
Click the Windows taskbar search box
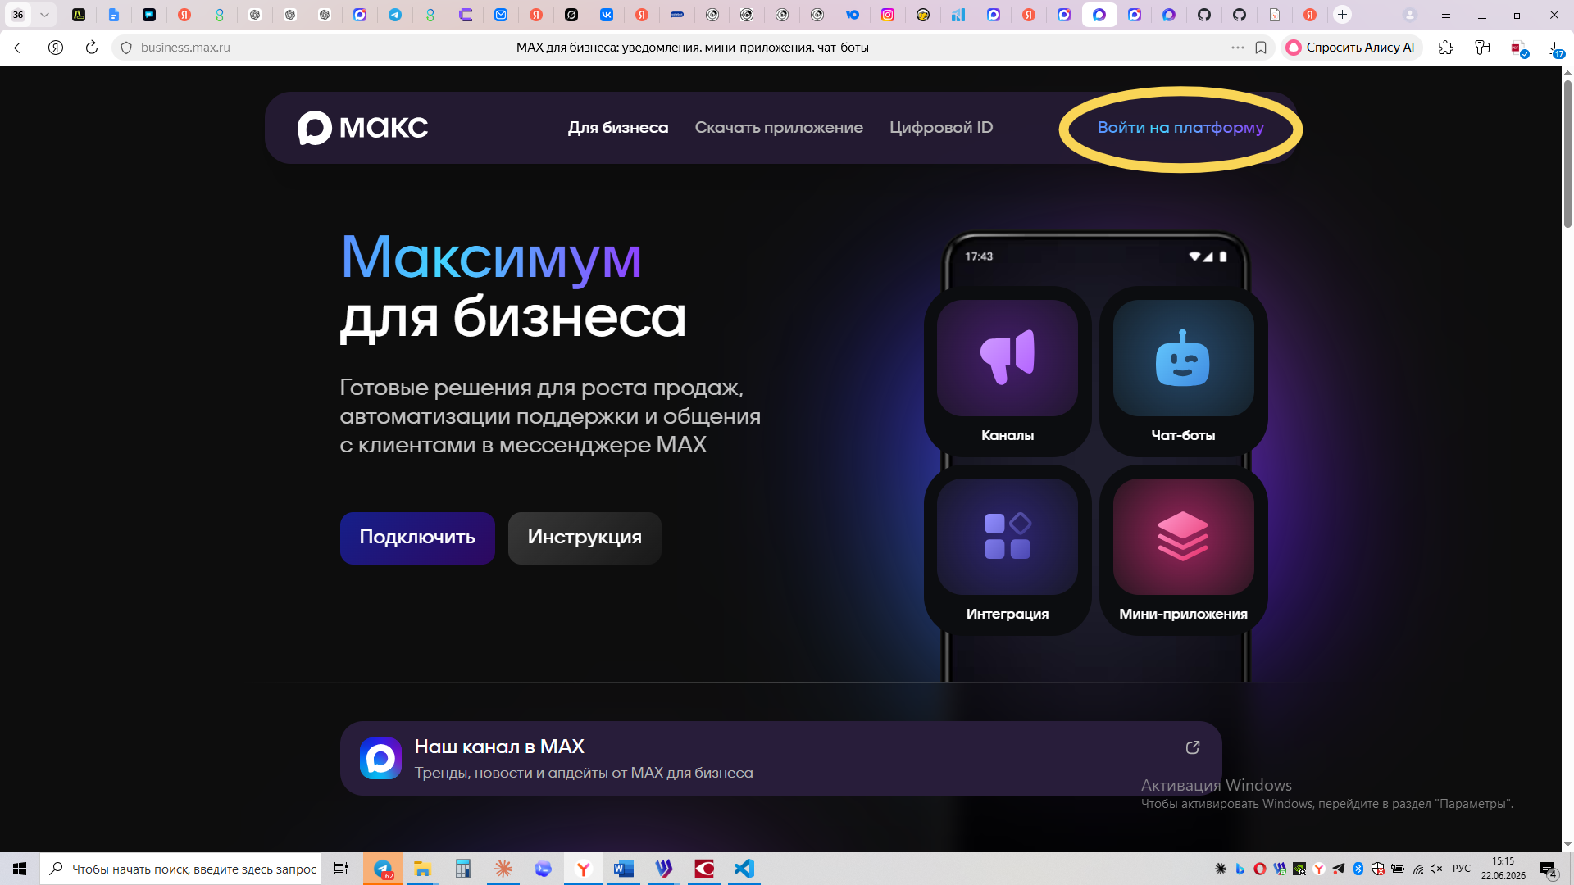(180, 869)
